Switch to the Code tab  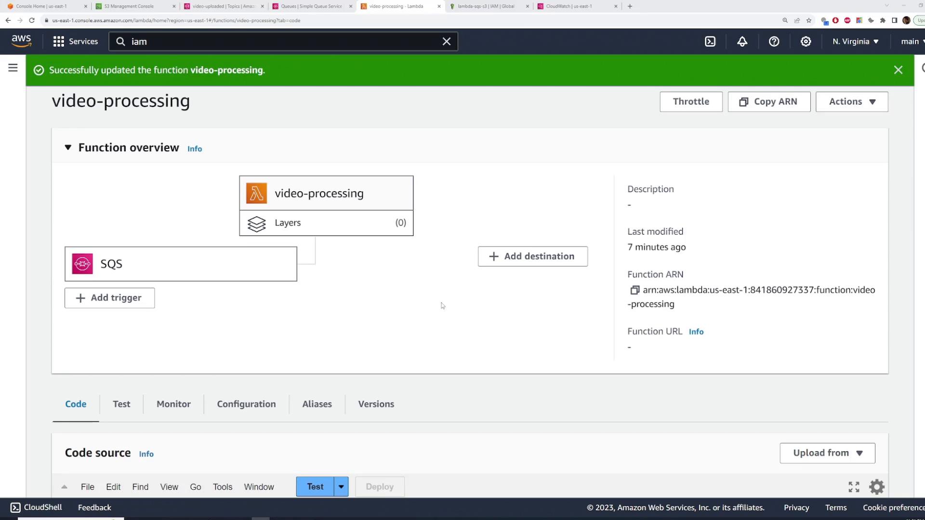tap(76, 404)
